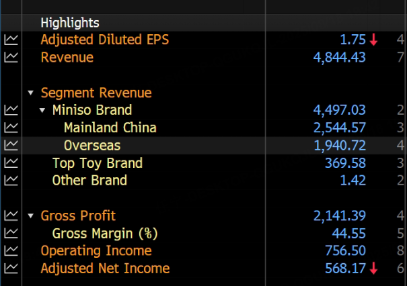
Task: Click the Adjusted Net Income value 568.17
Action: [345, 269]
